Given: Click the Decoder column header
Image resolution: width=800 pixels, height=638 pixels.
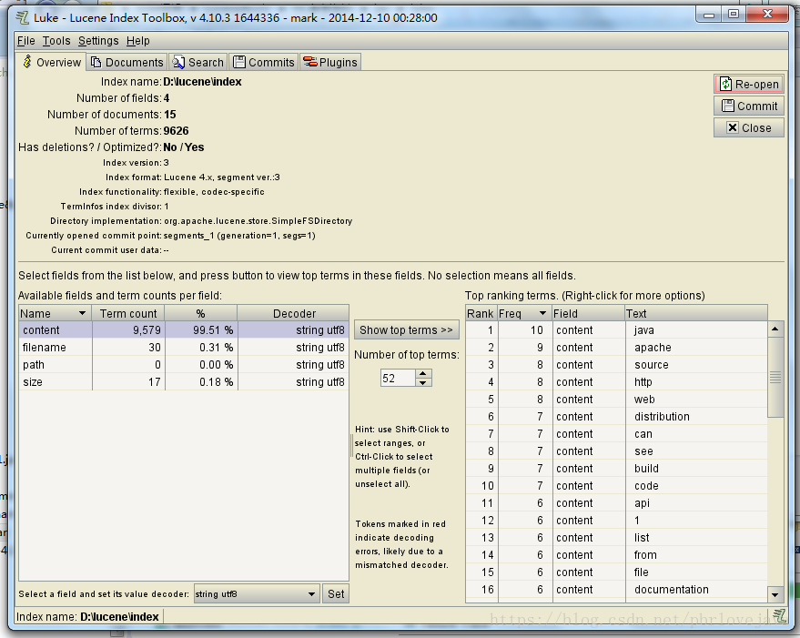Looking at the screenshot, I should point(294,313).
